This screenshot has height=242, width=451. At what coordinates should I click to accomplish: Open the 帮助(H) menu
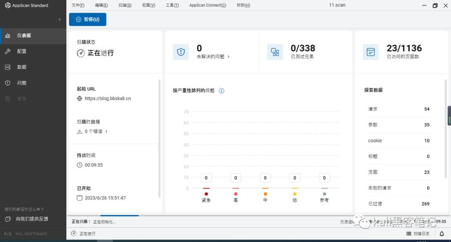243,5
